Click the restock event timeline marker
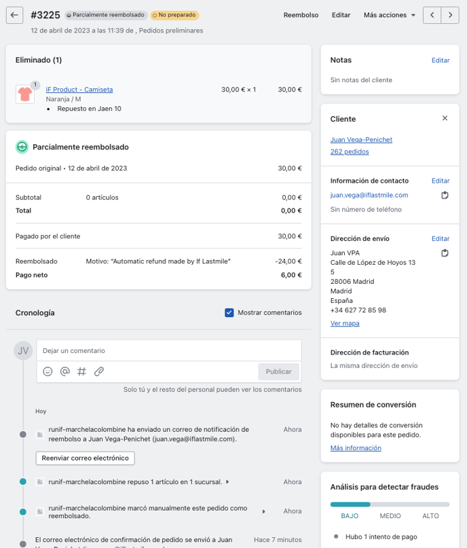The height and width of the screenshot is (548, 467). 23,481
